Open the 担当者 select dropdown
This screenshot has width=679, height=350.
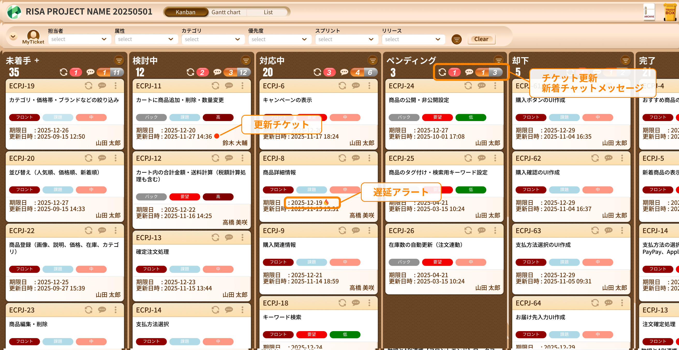click(79, 39)
